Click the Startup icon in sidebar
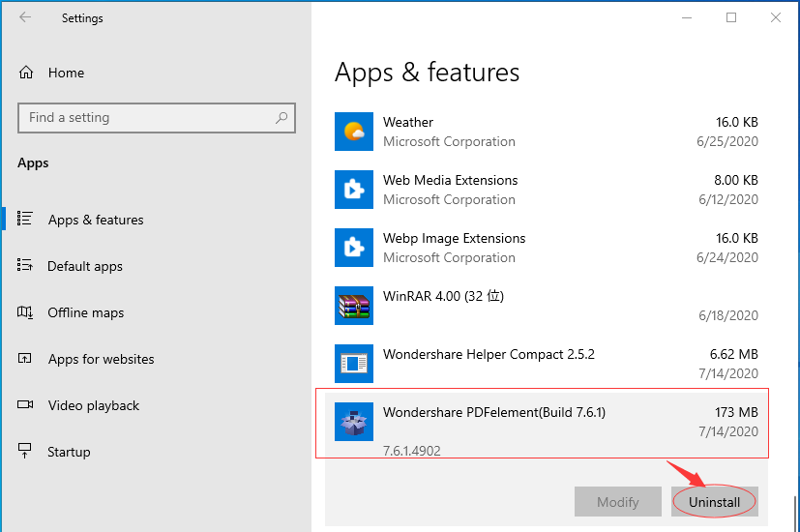The image size is (800, 532). point(24,451)
